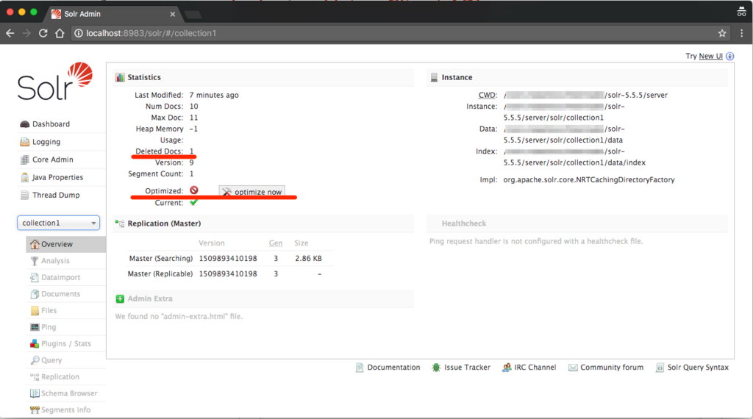Select the Overview item for collection1
This screenshot has width=753, height=419.
[65, 244]
